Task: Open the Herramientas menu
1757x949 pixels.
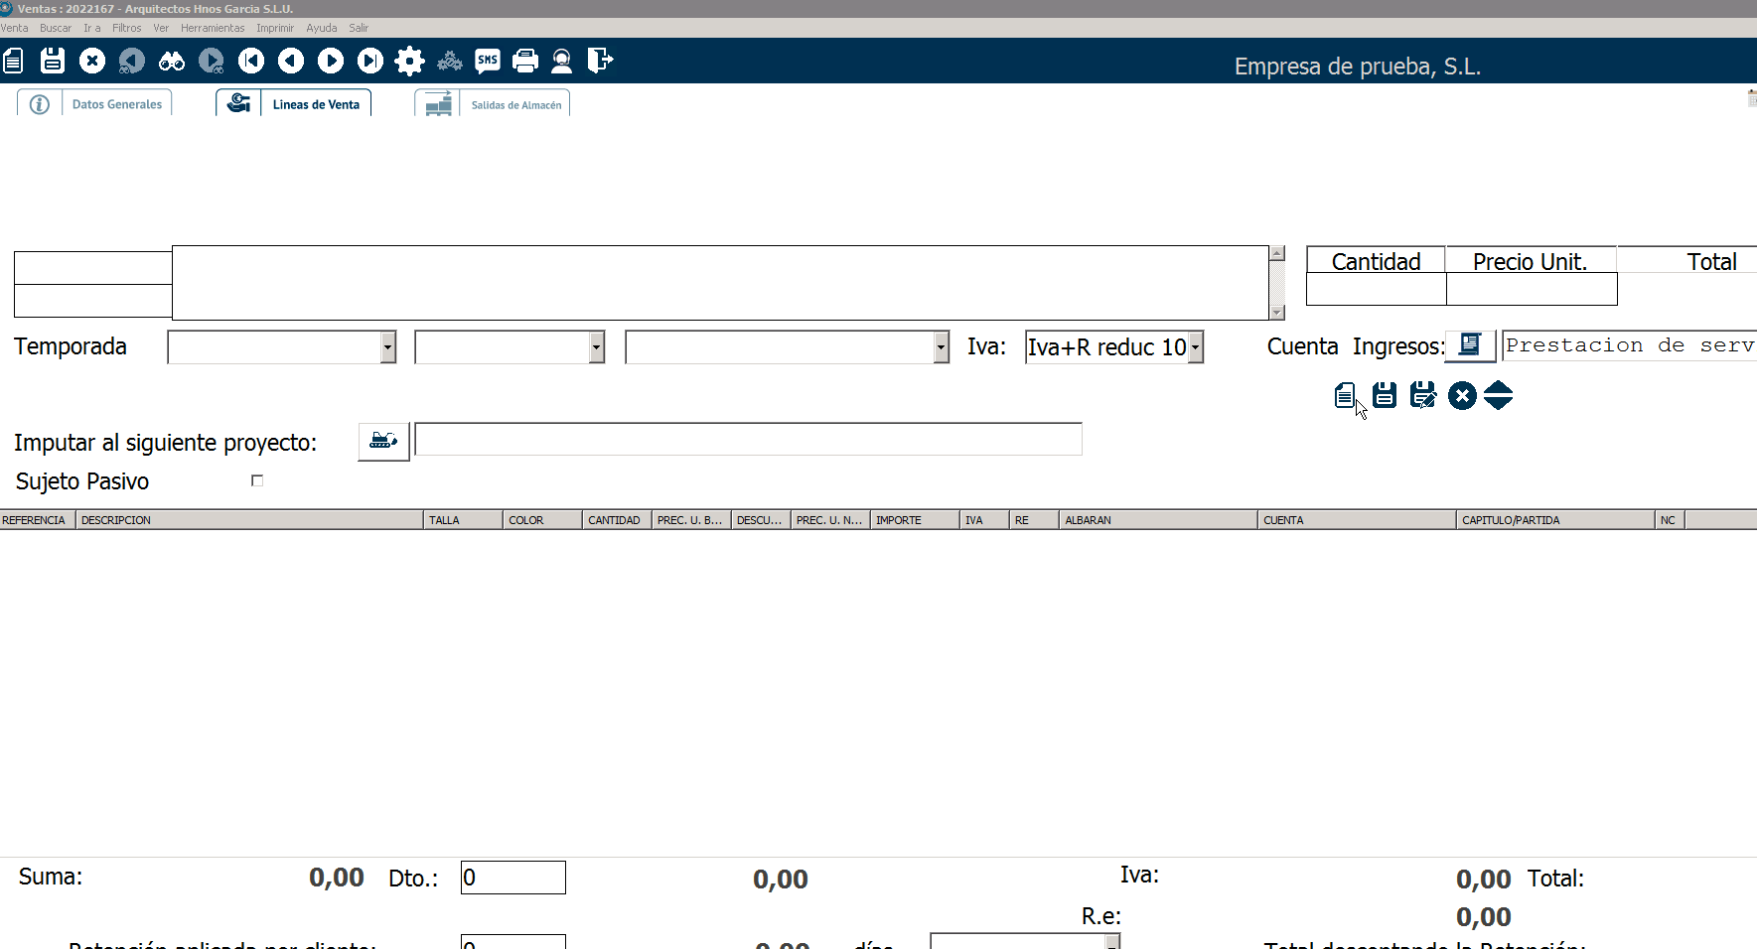Action: [213, 28]
